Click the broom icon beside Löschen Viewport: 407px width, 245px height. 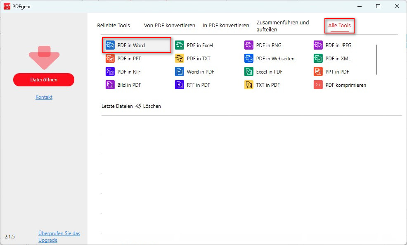pyautogui.click(x=138, y=106)
